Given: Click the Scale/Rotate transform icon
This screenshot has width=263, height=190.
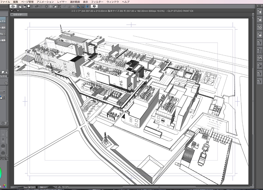Looking at the screenshot, I should 60,6.
